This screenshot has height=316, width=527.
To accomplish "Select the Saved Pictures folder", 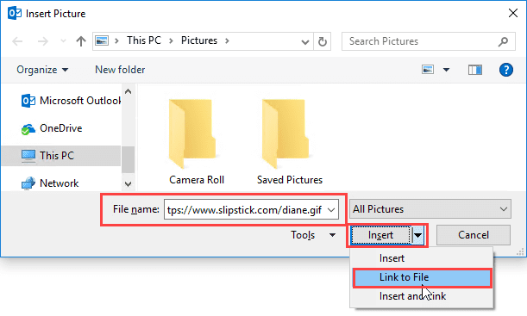I will (290, 142).
